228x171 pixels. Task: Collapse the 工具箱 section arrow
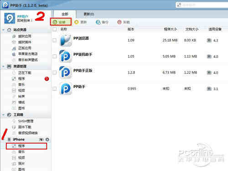pyautogui.click(x=3, y=115)
